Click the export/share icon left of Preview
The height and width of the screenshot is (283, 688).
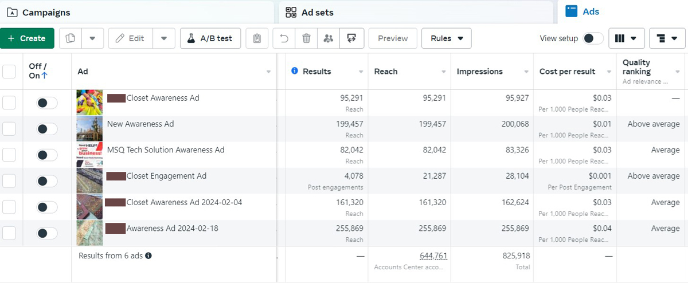pyautogui.click(x=351, y=38)
